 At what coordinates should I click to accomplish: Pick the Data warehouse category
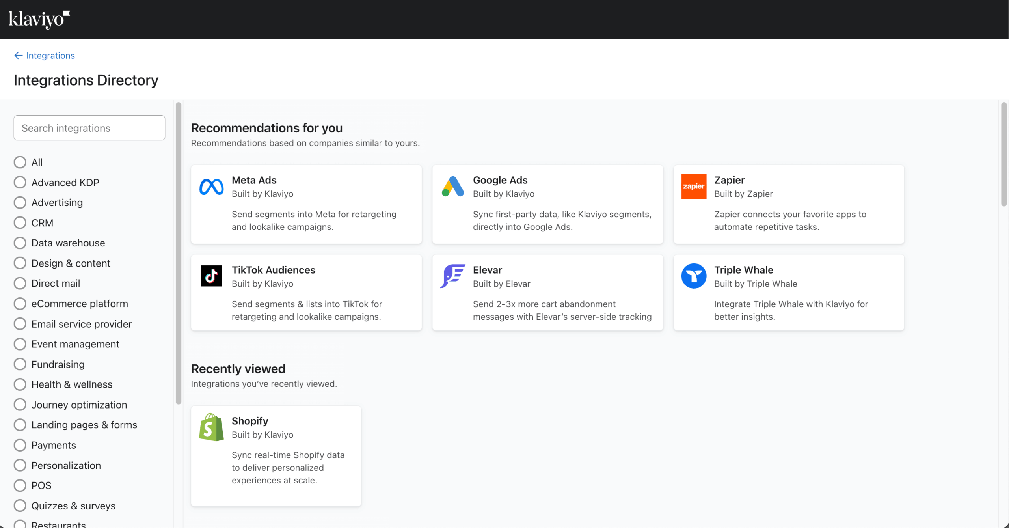[x=20, y=243]
